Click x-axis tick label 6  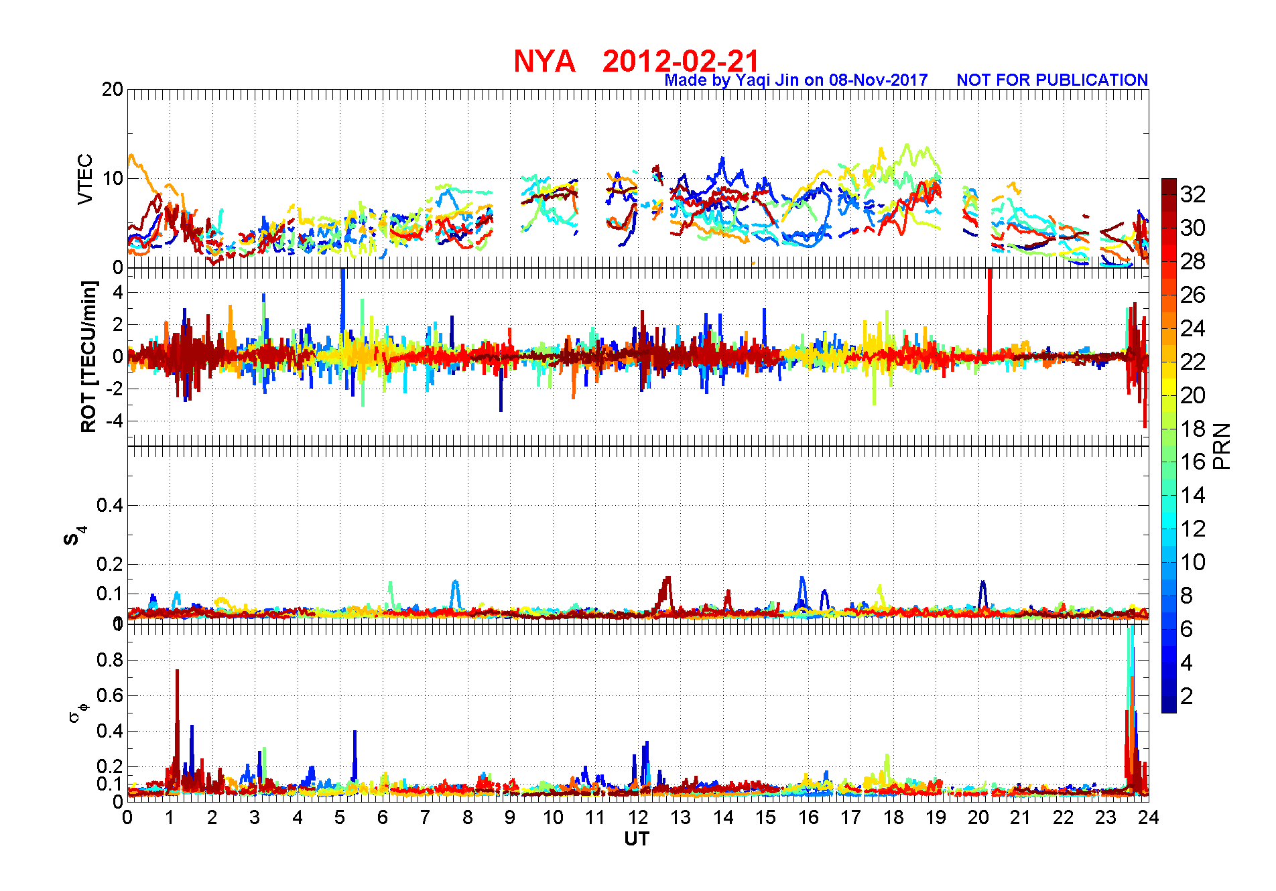(x=383, y=817)
